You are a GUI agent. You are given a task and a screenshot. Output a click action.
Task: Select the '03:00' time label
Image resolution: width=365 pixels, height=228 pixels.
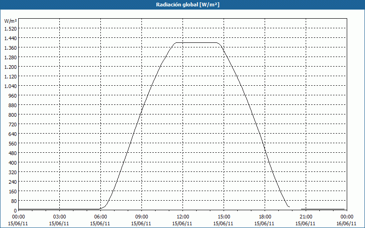pyautogui.click(x=59, y=217)
